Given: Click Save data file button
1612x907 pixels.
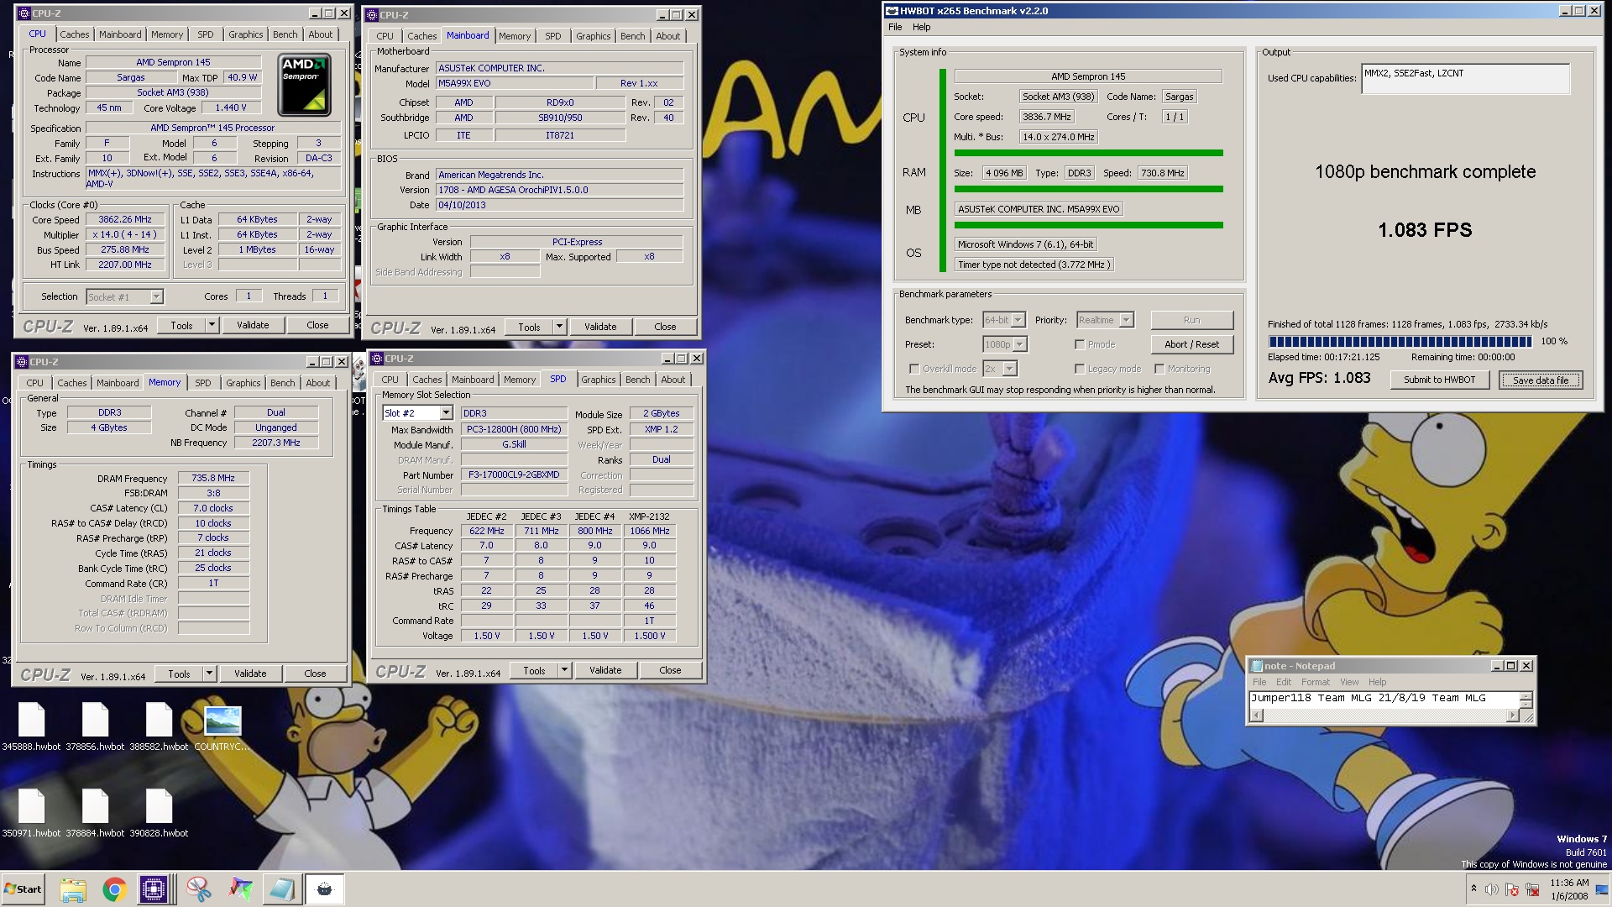Looking at the screenshot, I should coord(1540,380).
